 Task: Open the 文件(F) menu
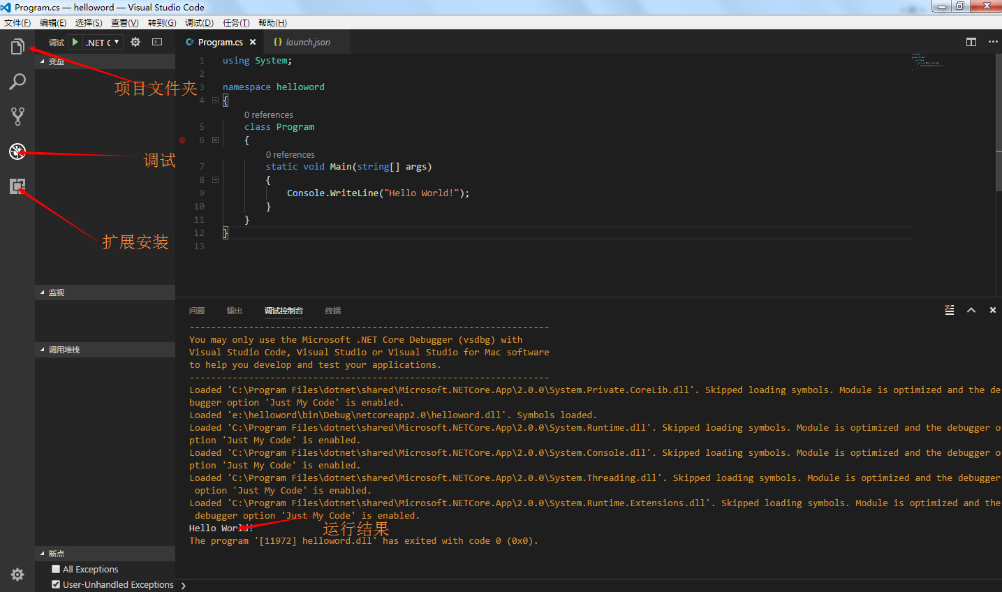(x=17, y=23)
